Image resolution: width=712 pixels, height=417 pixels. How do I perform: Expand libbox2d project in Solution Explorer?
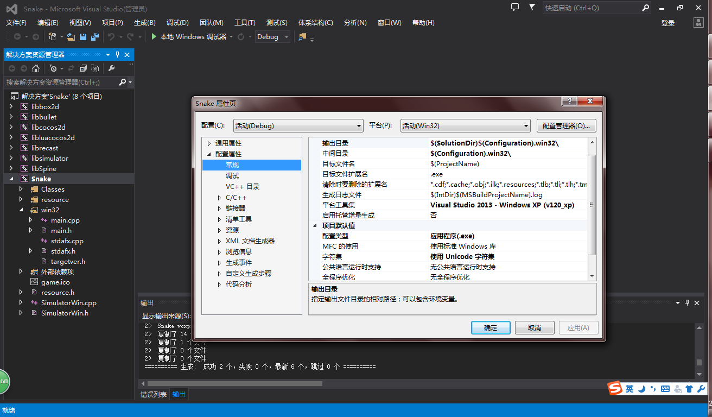point(11,106)
